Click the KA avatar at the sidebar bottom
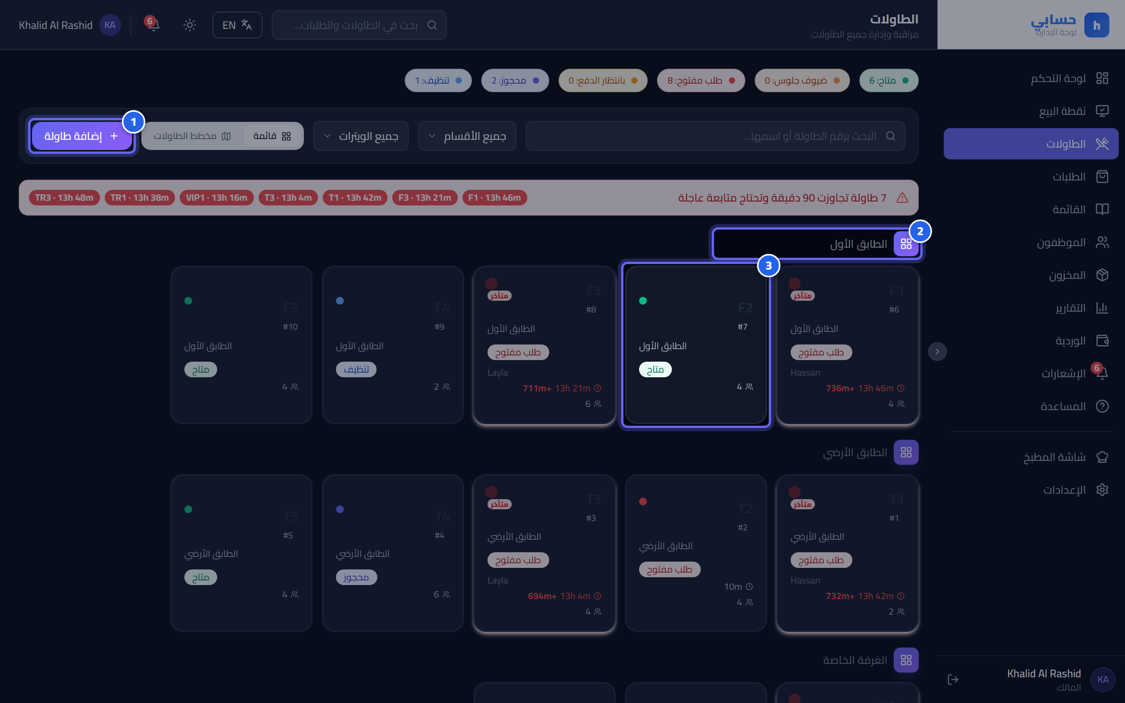Viewport: 1125px width, 703px height. click(x=1103, y=679)
